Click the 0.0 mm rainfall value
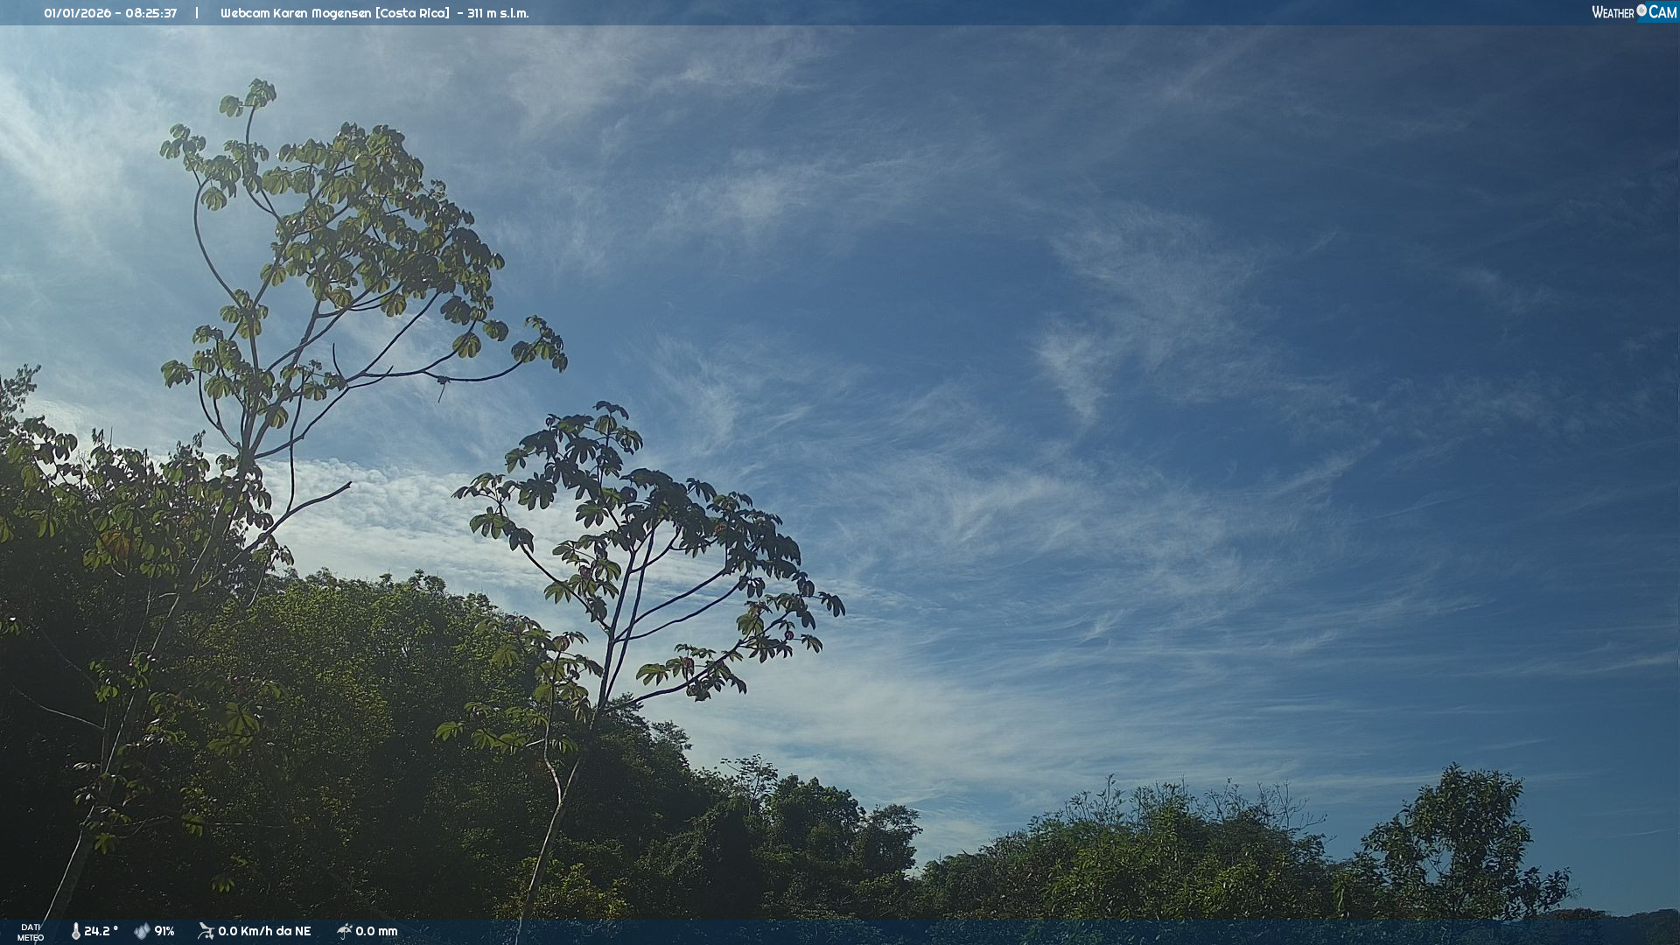The image size is (1680, 945). (x=376, y=931)
